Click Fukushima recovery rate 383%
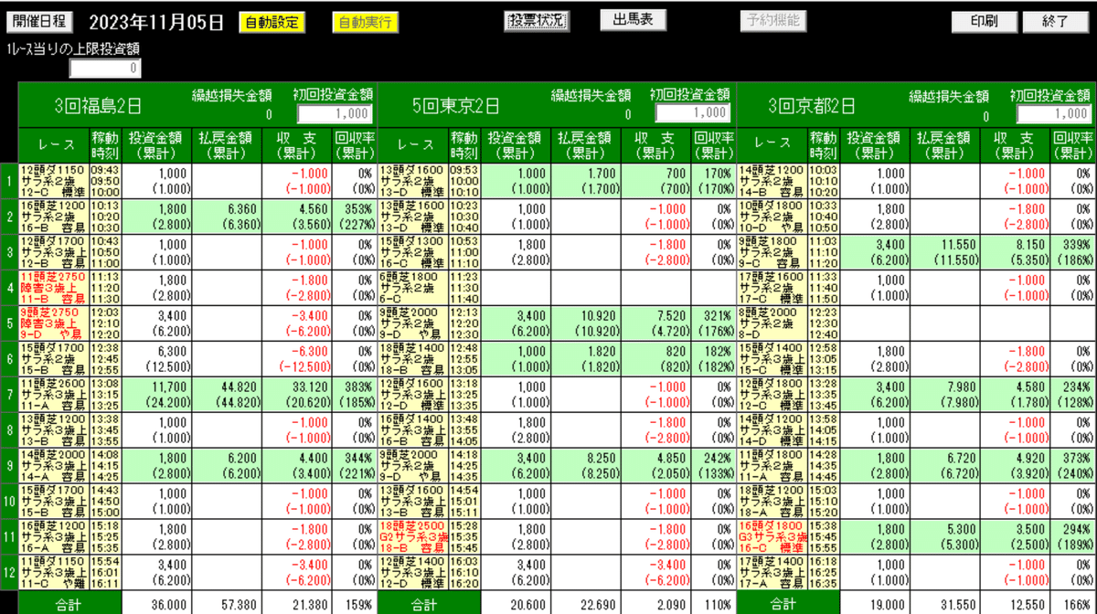1097x614 pixels. (x=354, y=394)
